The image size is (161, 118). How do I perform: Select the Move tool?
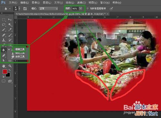click(x=10, y=20)
